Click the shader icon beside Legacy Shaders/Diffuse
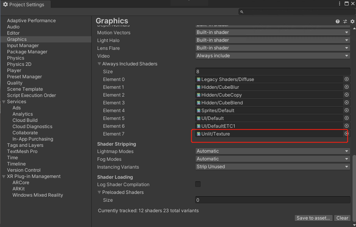This screenshot has width=356, height=227. pyautogui.click(x=199, y=79)
